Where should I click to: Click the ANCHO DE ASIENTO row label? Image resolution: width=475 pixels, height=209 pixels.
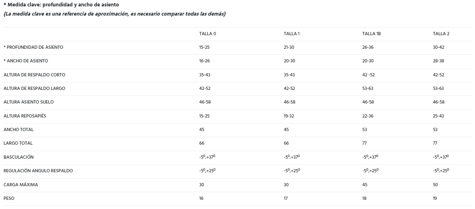[26, 61]
